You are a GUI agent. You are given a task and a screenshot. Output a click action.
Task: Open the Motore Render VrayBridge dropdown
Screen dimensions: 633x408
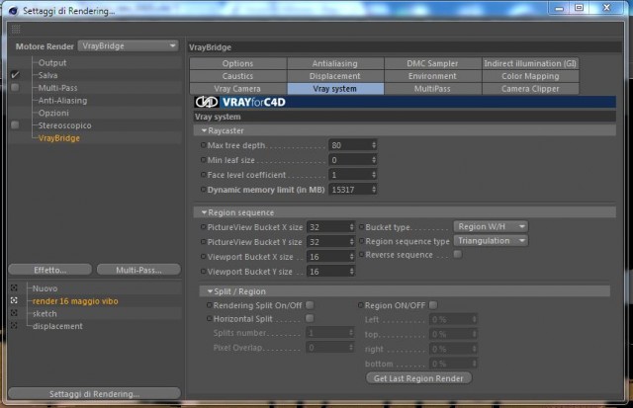(128, 46)
